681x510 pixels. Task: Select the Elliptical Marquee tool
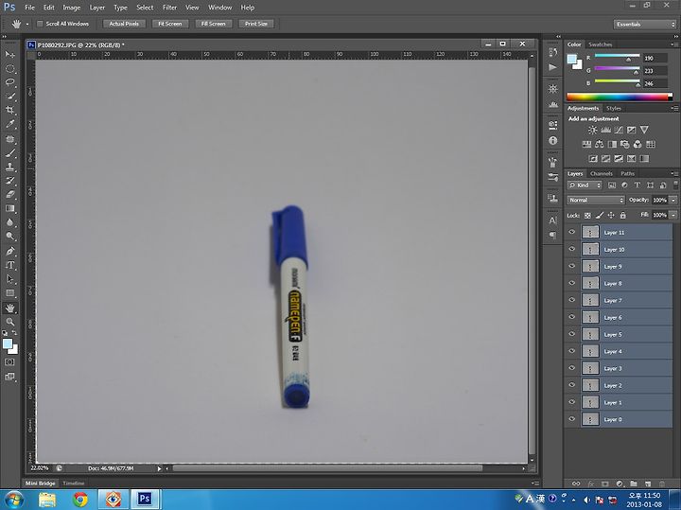(x=9, y=69)
